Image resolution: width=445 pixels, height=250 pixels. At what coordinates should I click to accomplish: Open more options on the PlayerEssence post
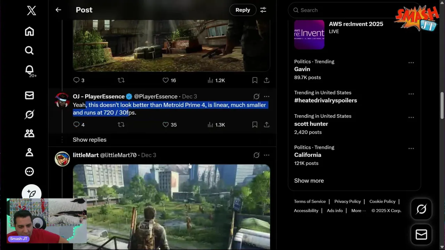point(267,97)
